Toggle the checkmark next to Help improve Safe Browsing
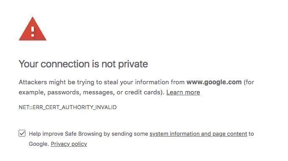 22,133
